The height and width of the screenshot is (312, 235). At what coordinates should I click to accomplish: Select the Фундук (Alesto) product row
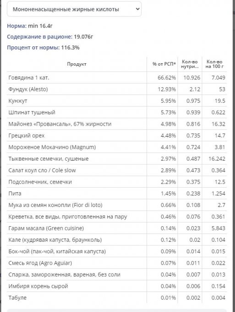coord(117,89)
